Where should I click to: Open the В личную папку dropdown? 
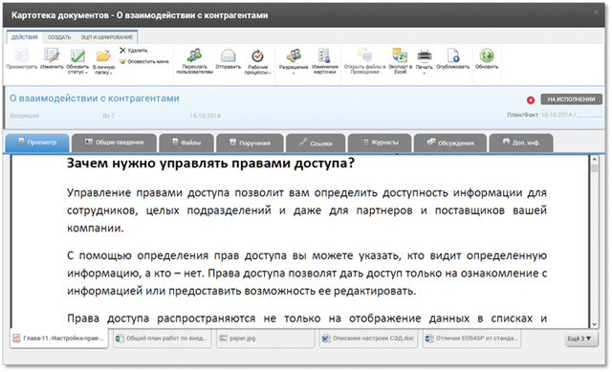tap(103, 61)
